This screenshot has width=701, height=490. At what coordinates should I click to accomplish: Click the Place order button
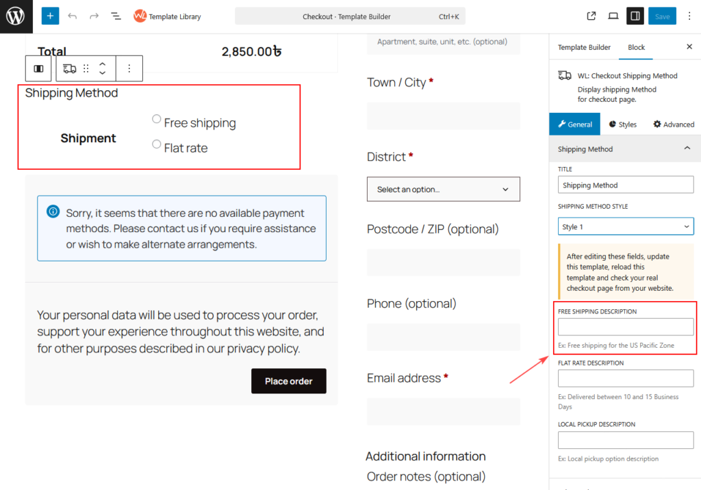[288, 381]
